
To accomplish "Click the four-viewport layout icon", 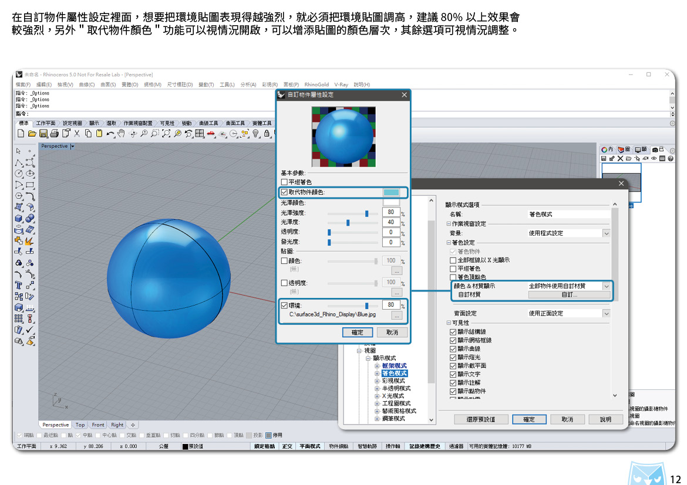I will coord(200,134).
